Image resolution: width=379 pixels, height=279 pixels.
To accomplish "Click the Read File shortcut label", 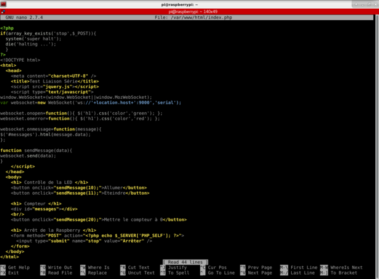I will click(60, 273).
